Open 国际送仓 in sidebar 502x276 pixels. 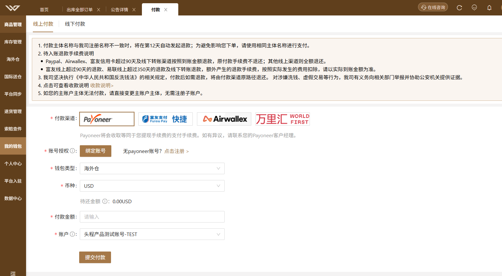[x=13, y=76]
